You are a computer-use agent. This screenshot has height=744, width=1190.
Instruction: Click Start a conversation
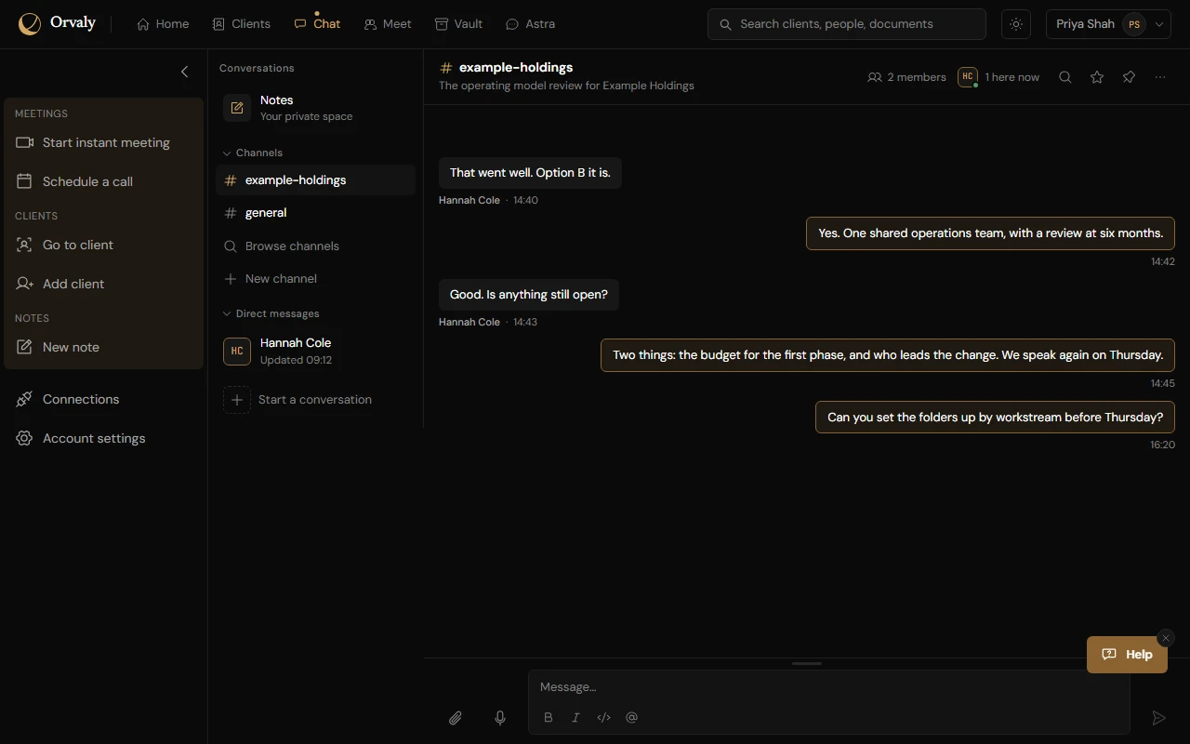click(315, 400)
